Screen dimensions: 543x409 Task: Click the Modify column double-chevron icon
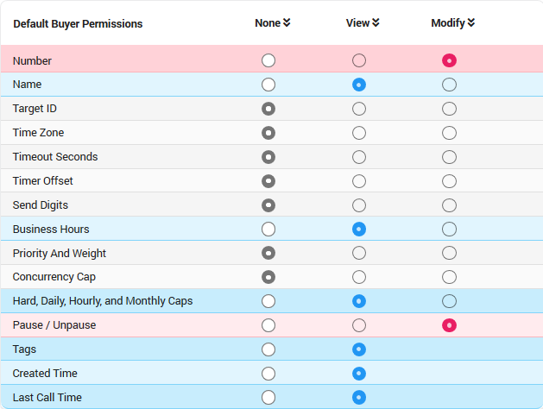[470, 23]
